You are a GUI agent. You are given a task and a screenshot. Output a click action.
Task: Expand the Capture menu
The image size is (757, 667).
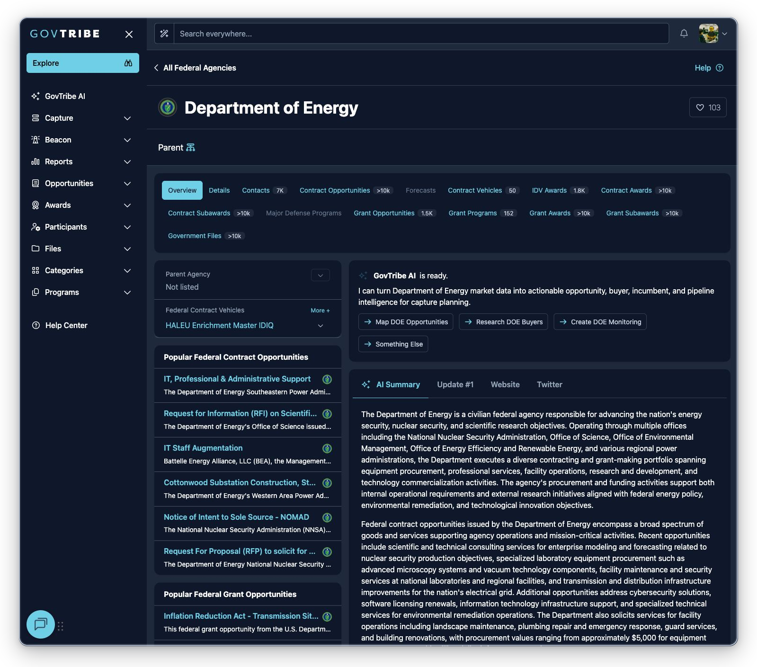tap(127, 118)
